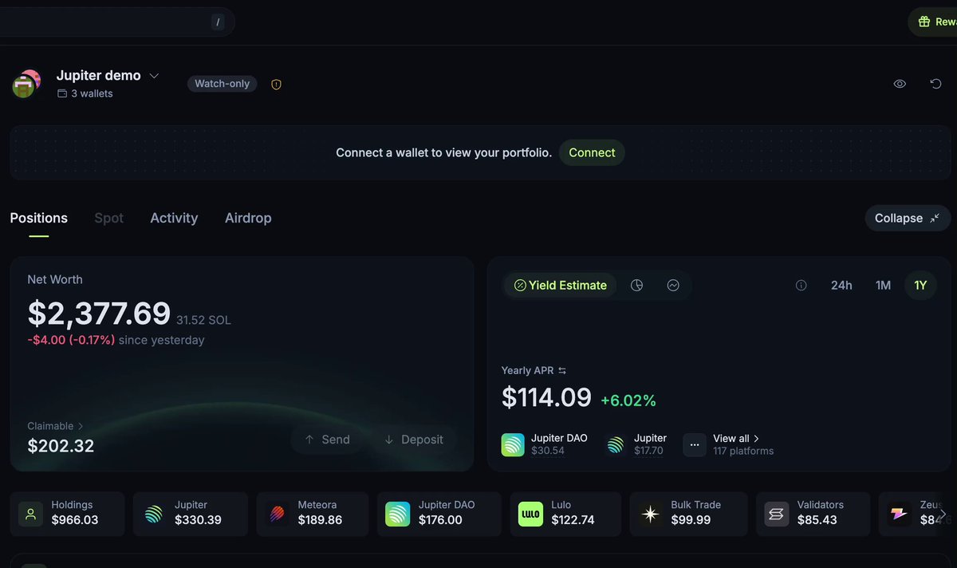This screenshot has height=568, width=957.
Task: Show more platform cards with right arrow
Action: (943, 515)
